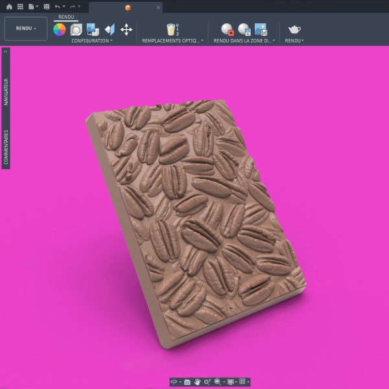Select the Zoom Window magnifier tool
This screenshot has width=389, height=389.
[x=217, y=382]
